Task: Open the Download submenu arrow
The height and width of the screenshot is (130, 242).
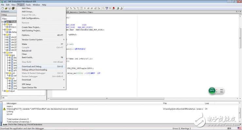Action: pyautogui.click(x=64, y=80)
